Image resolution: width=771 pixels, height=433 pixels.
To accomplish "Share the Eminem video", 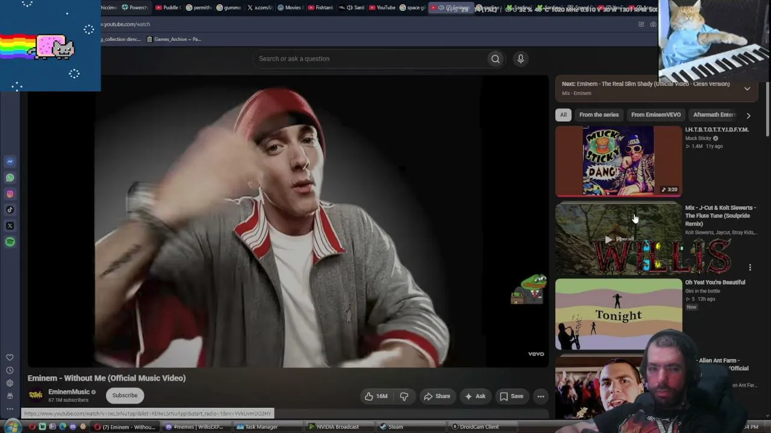I will pyautogui.click(x=437, y=396).
